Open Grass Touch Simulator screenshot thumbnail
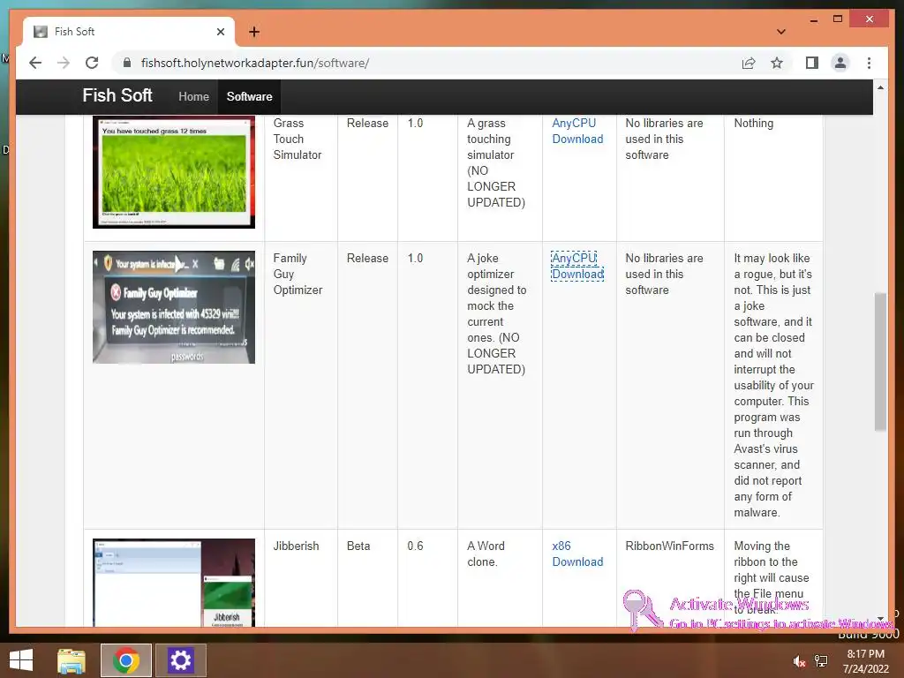Screen dimensions: 904x678 (174, 172)
